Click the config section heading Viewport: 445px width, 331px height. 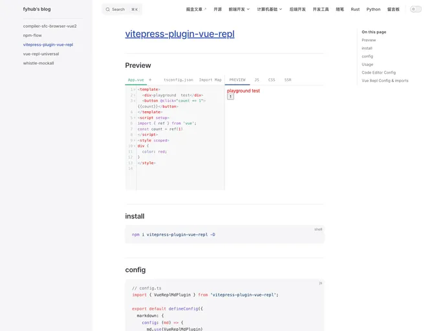coord(135,270)
